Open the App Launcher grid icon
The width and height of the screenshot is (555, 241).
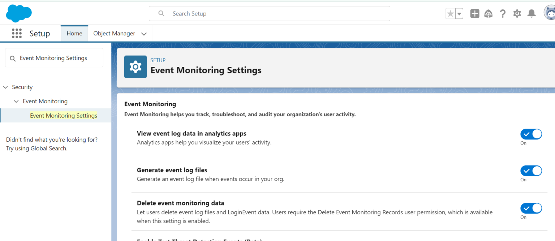[x=17, y=33]
